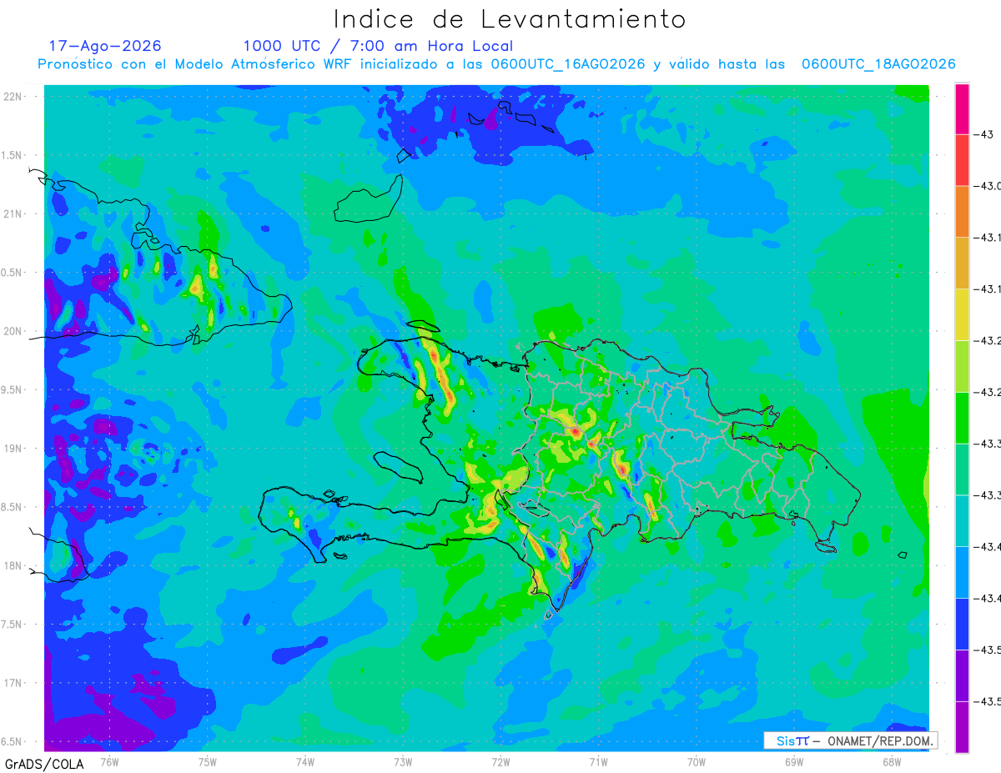This screenshot has width=1001, height=773.
Task: Click the title "Indice de Levantamiento"
Action: point(510,18)
